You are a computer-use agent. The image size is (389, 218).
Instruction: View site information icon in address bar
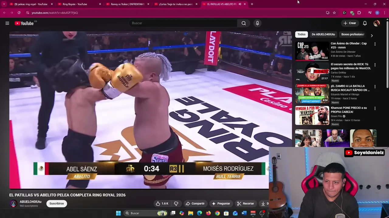(x=28, y=13)
